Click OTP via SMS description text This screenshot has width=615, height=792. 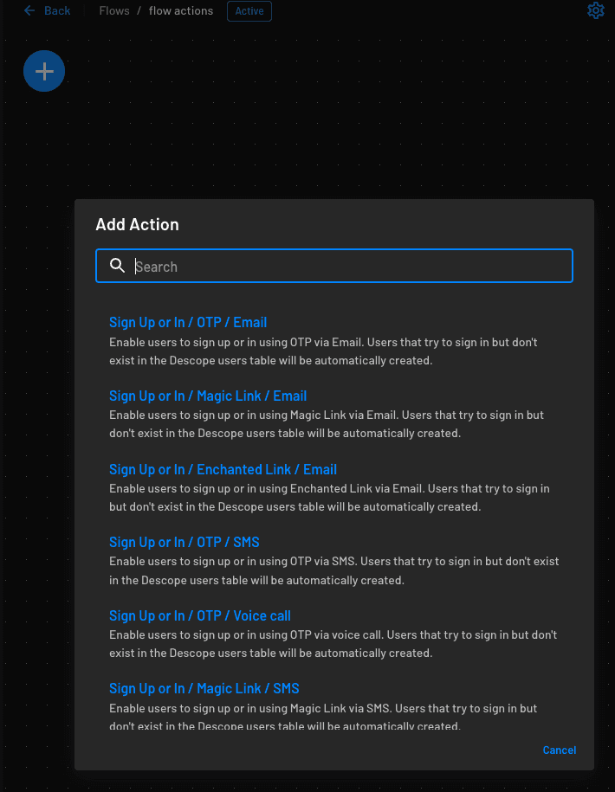click(x=334, y=570)
